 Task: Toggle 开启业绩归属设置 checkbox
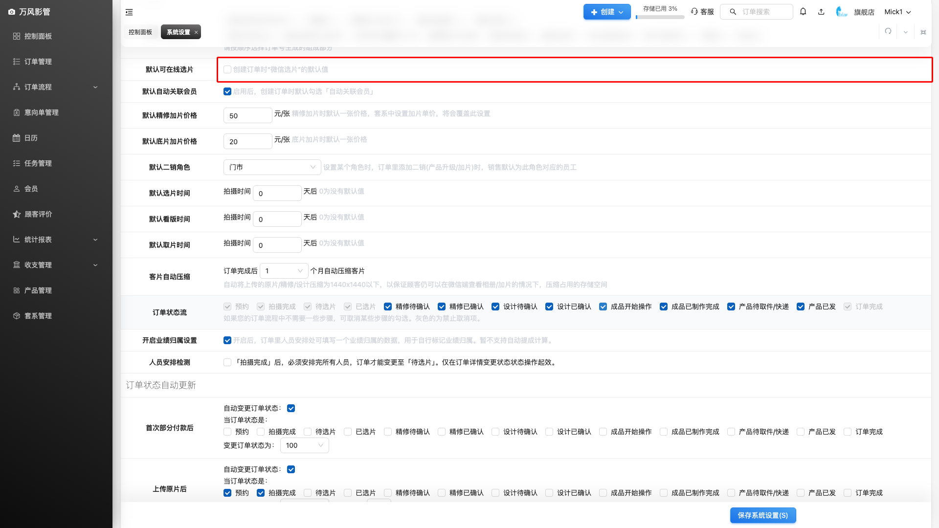(227, 340)
